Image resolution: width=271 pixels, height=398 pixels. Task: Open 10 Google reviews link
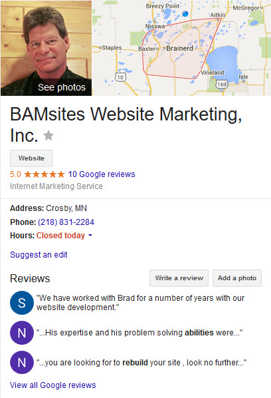[102, 174]
